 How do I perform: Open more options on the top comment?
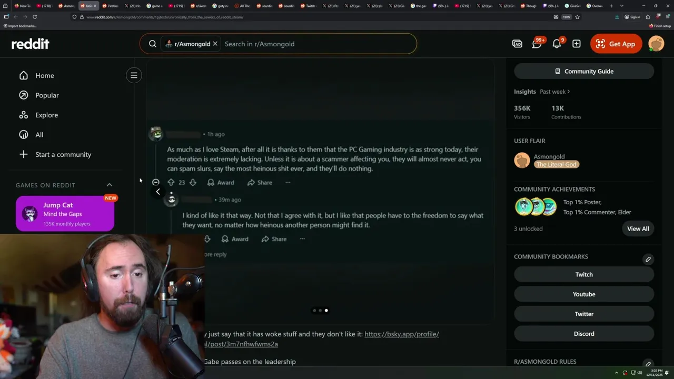(288, 182)
